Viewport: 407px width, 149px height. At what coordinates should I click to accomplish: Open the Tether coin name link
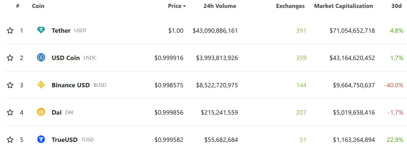tap(61, 31)
